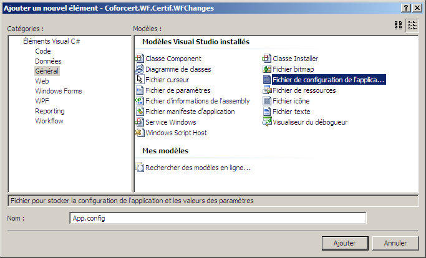Open the Workflow category
The height and width of the screenshot is (258, 426).
[x=49, y=121]
